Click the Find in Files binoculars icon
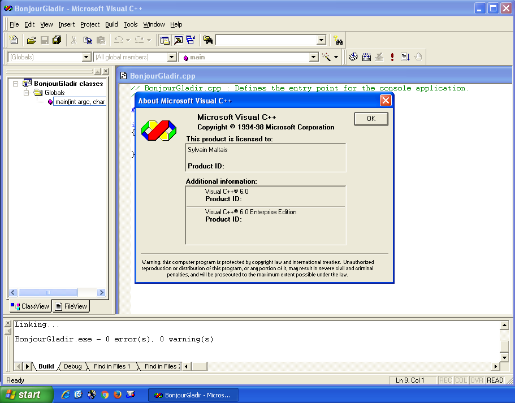515x403 pixels. (x=208, y=40)
